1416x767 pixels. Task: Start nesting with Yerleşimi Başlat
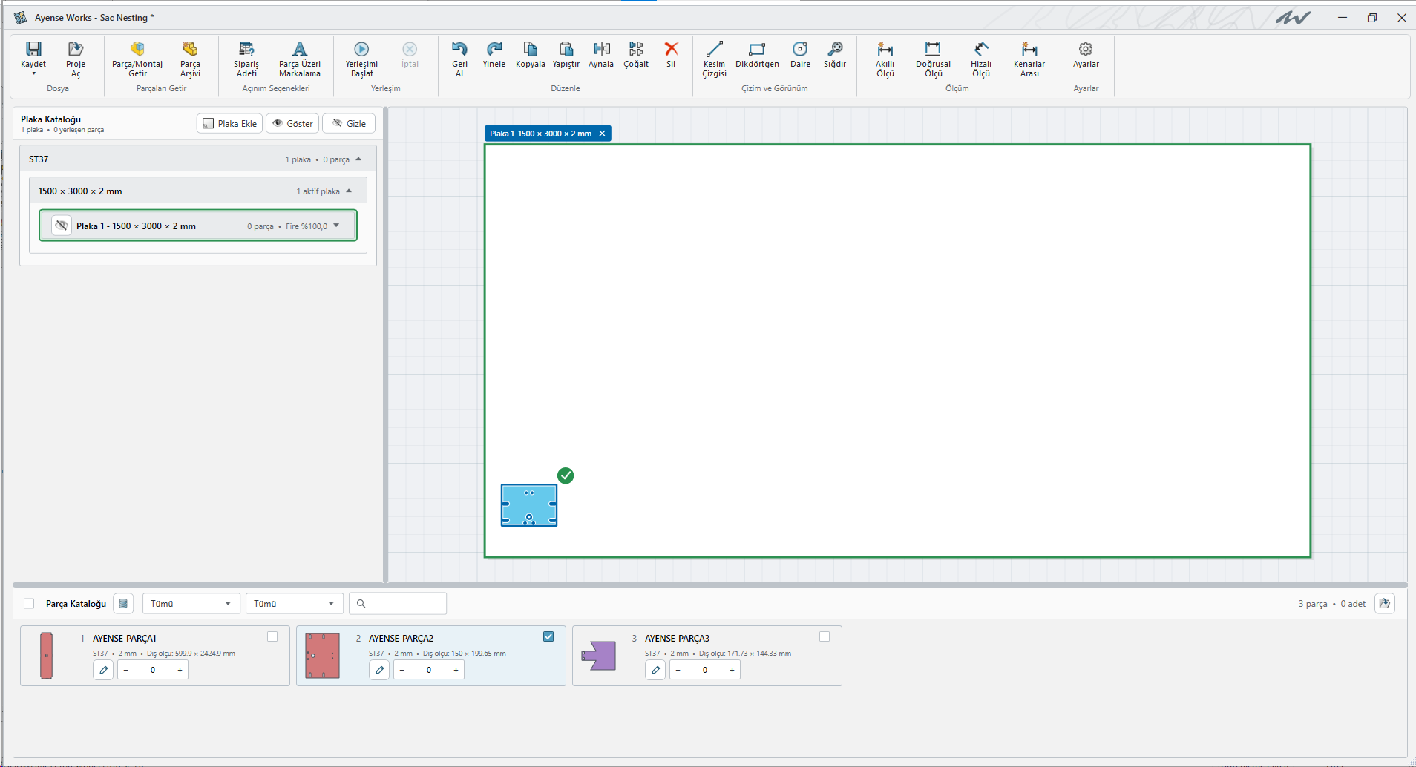pyautogui.click(x=361, y=59)
